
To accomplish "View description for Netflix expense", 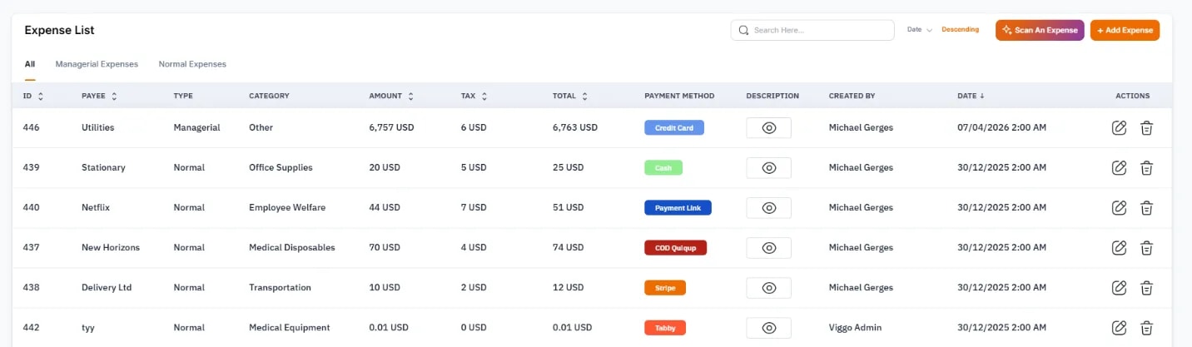I will coord(768,208).
